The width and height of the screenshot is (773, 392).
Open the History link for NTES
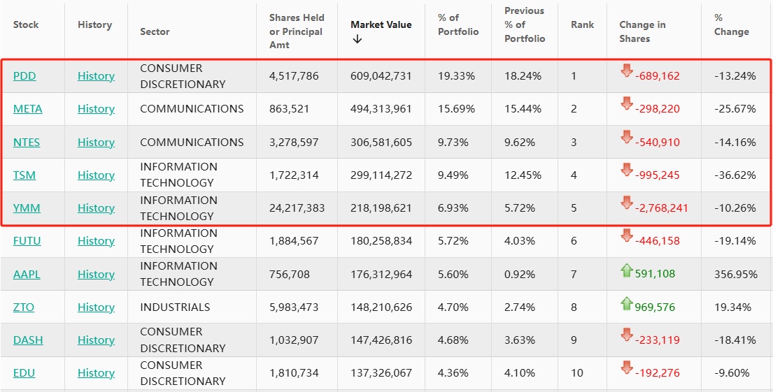pyautogui.click(x=96, y=142)
